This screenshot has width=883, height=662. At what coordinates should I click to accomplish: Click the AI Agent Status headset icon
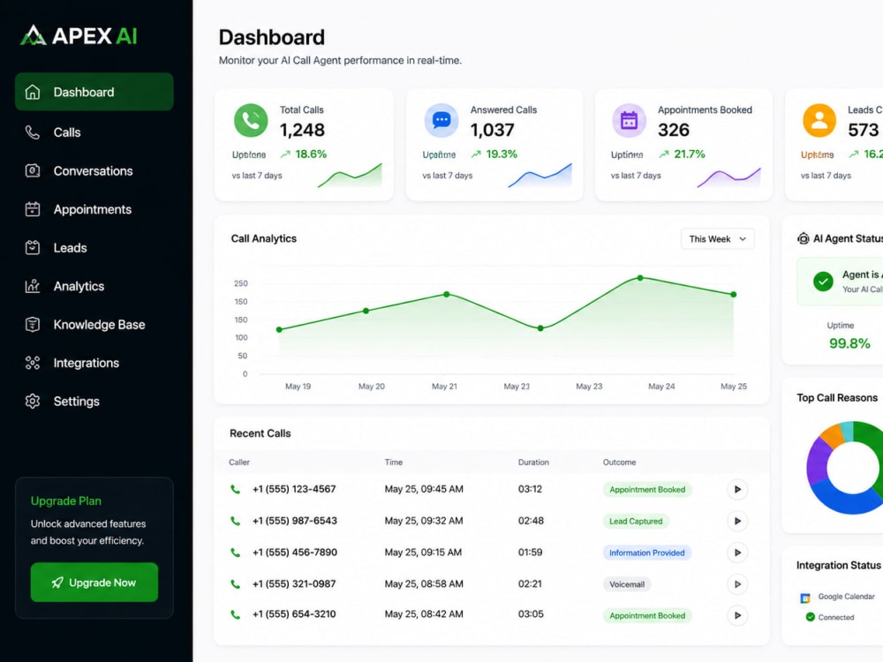coord(803,238)
